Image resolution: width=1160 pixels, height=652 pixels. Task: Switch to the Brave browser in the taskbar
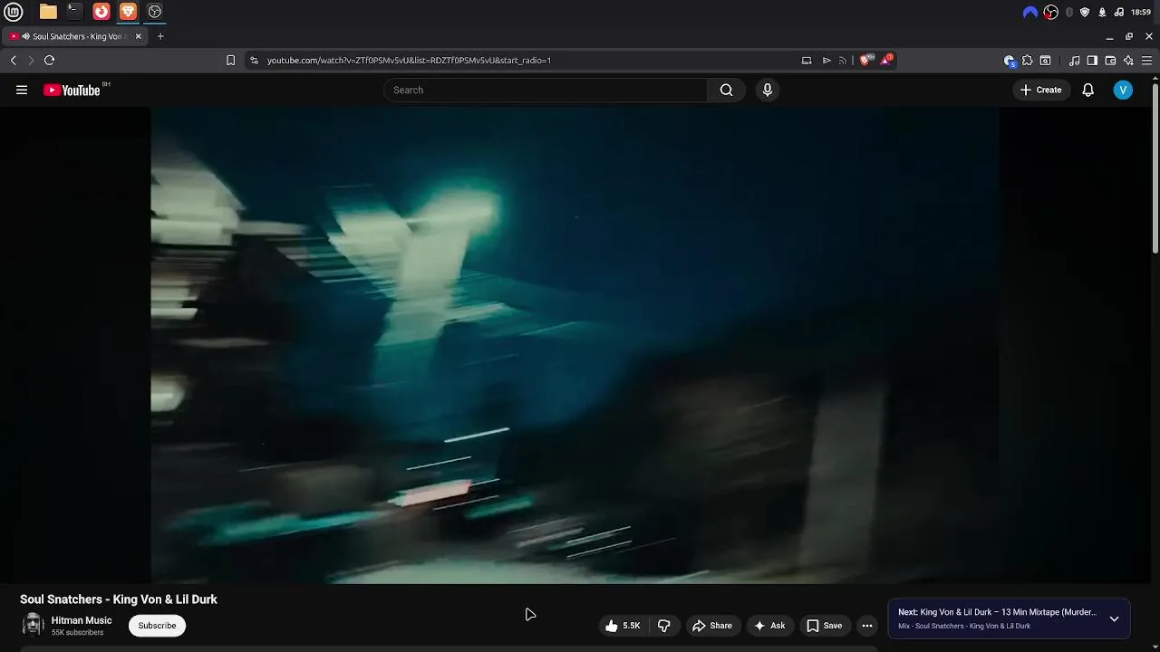(x=128, y=12)
